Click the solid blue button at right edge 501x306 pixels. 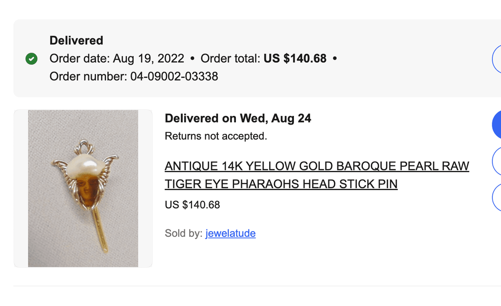click(497, 124)
